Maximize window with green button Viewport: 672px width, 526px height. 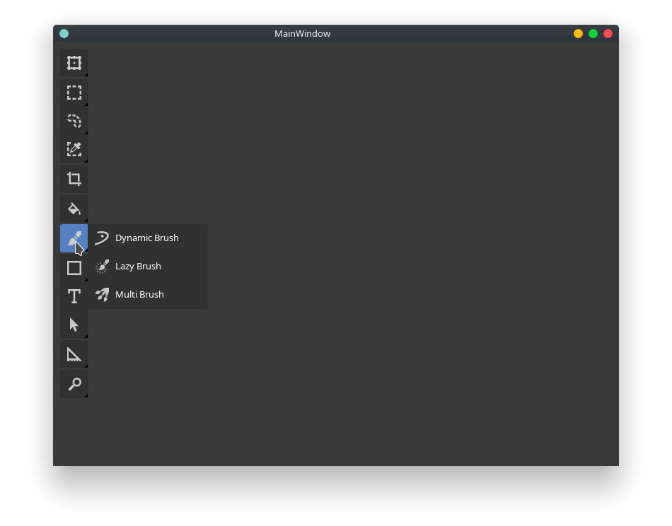pyautogui.click(x=593, y=34)
